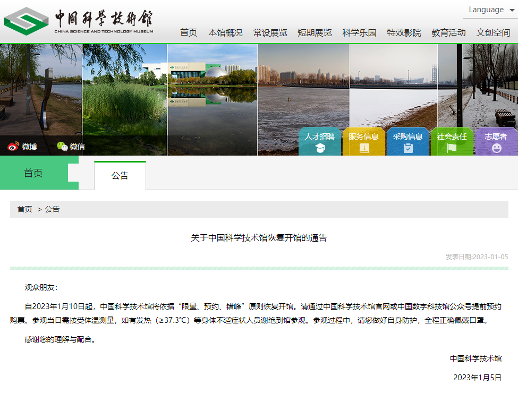The image size is (518, 393).
Task: Click 首页 in the breadcrumb
Action: tap(25, 209)
